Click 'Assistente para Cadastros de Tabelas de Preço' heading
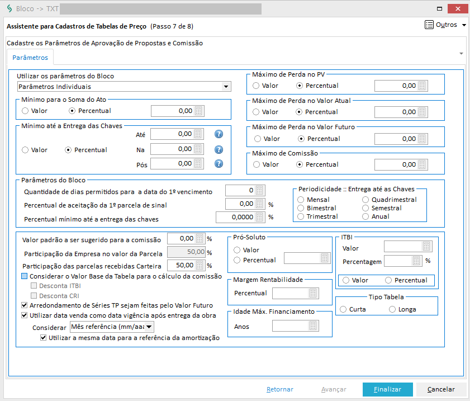 tap(77, 26)
